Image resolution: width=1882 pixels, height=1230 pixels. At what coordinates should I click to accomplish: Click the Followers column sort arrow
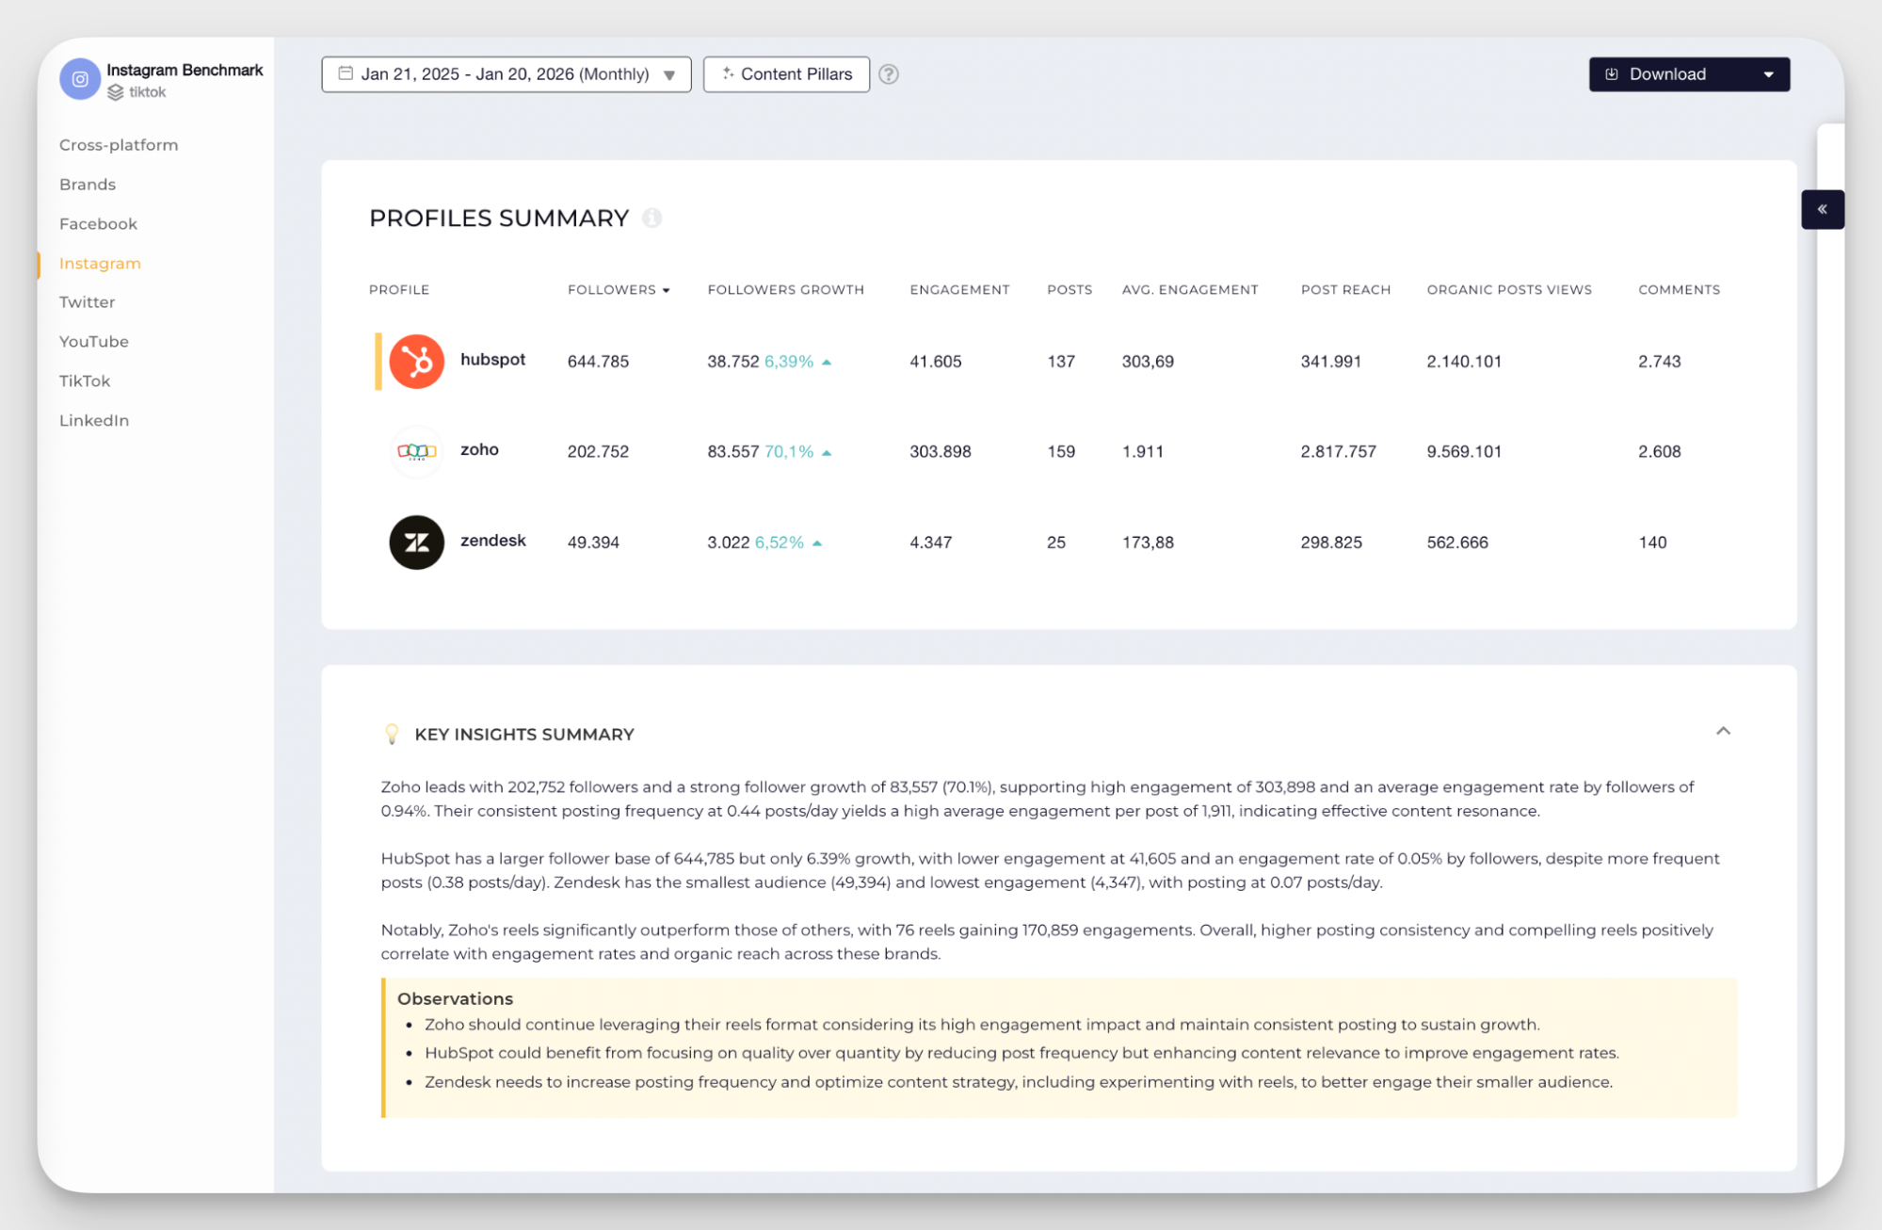click(668, 289)
